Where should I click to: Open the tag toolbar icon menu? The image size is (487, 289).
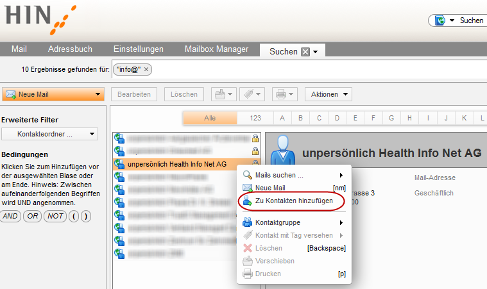pos(252,94)
